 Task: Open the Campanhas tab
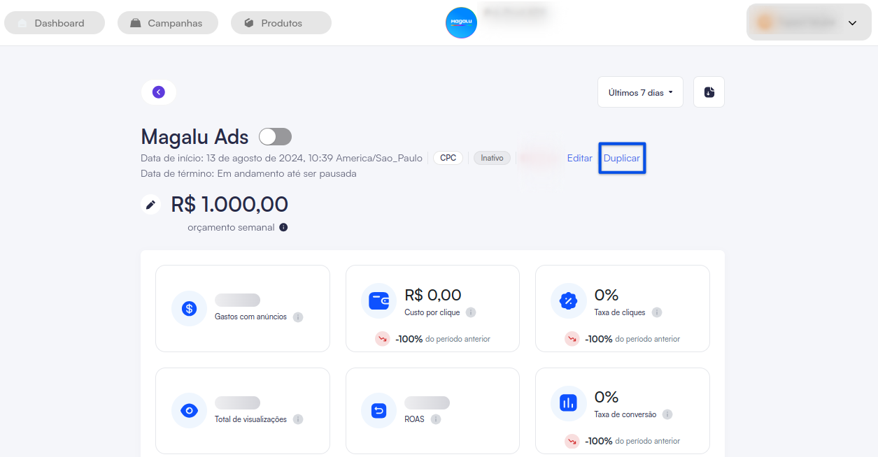click(x=168, y=23)
